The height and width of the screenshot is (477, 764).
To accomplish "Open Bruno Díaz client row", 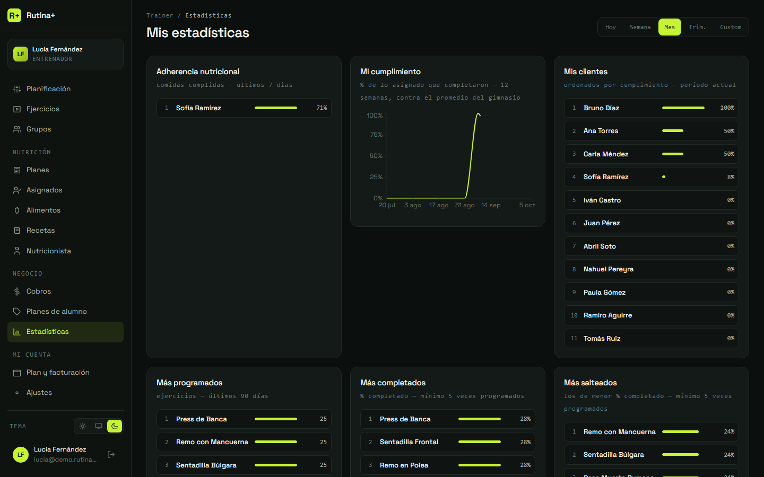I will point(652,108).
